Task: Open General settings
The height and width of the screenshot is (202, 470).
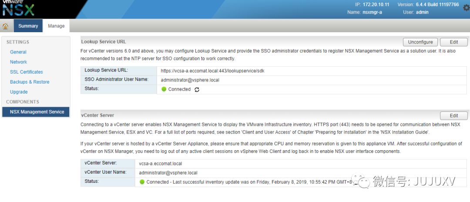Action: tap(18, 52)
